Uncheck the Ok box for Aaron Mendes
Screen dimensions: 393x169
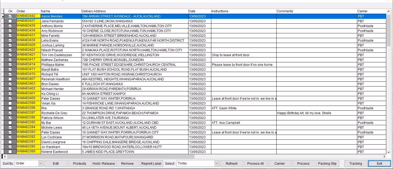click(10, 16)
